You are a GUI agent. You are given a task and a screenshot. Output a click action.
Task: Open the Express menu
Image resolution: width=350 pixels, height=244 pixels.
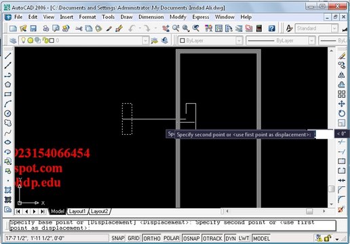(201, 17)
